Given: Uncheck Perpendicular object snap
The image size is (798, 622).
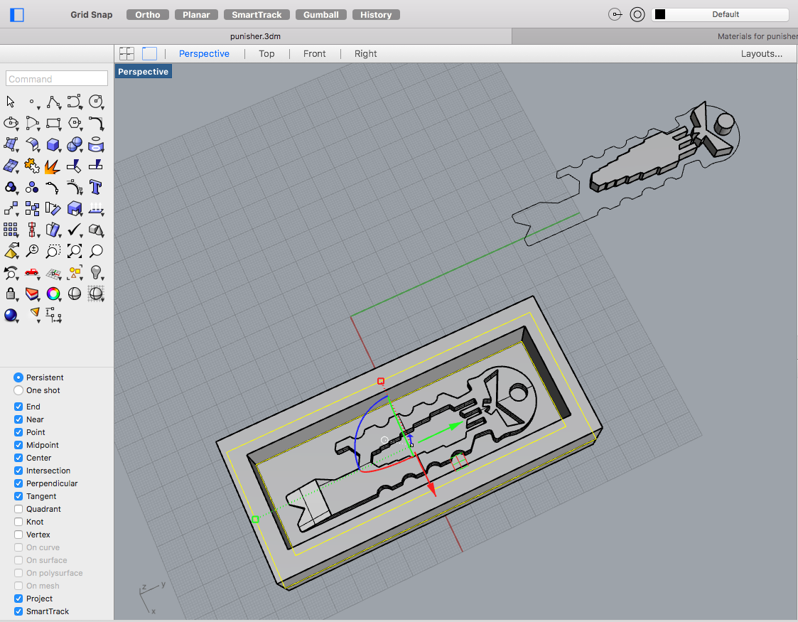Looking at the screenshot, I should tap(18, 483).
